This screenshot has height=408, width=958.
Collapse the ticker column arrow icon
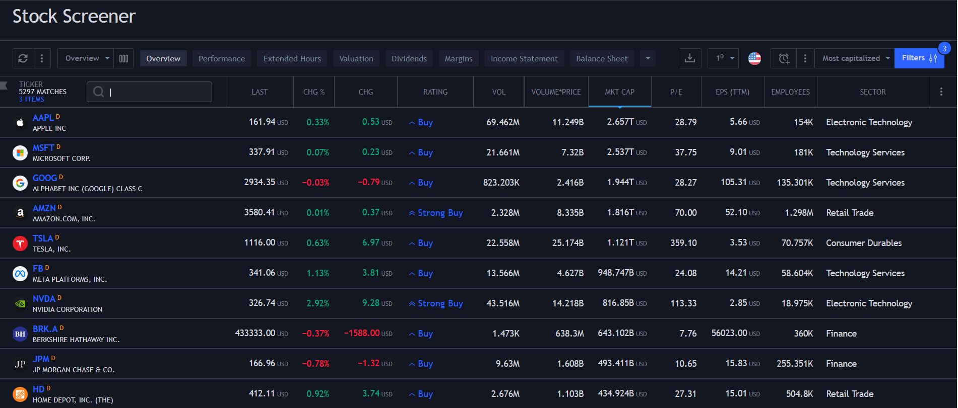[x=4, y=85]
